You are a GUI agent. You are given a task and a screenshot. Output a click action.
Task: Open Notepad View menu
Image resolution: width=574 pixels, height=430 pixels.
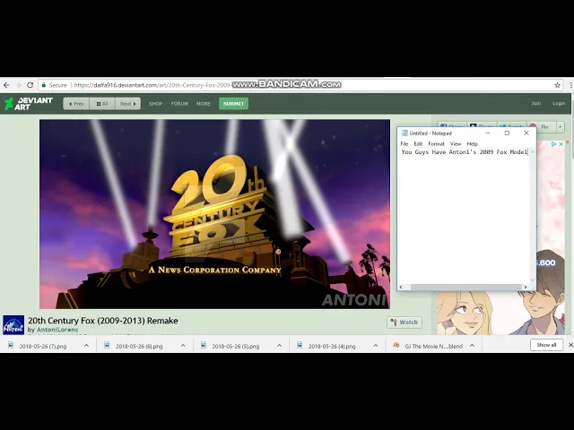(456, 143)
